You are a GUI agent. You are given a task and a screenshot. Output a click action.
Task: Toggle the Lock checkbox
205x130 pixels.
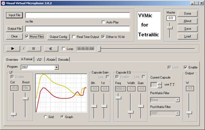(x=169, y=67)
